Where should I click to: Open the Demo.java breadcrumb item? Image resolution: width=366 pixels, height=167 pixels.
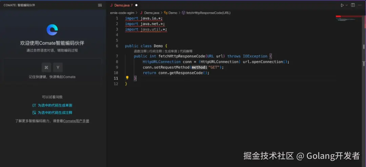click(151, 13)
